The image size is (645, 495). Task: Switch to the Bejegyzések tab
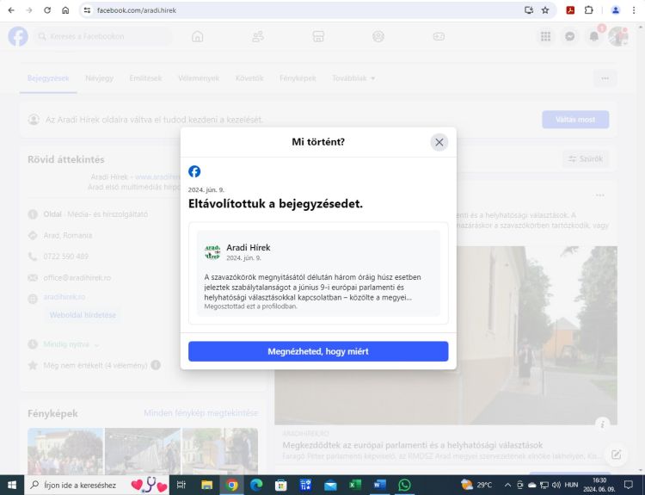(x=48, y=78)
